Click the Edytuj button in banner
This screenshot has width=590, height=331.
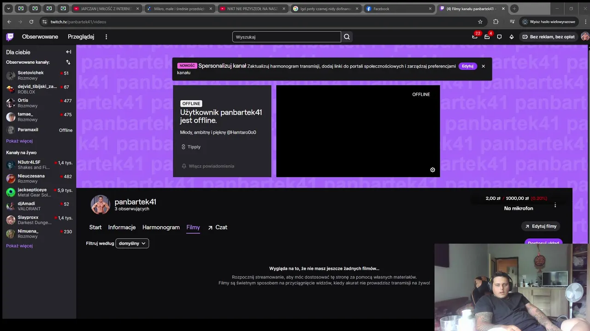[467, 66]
